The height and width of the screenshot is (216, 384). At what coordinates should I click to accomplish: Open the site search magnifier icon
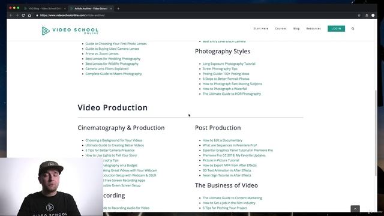click(x=353, y=29)
